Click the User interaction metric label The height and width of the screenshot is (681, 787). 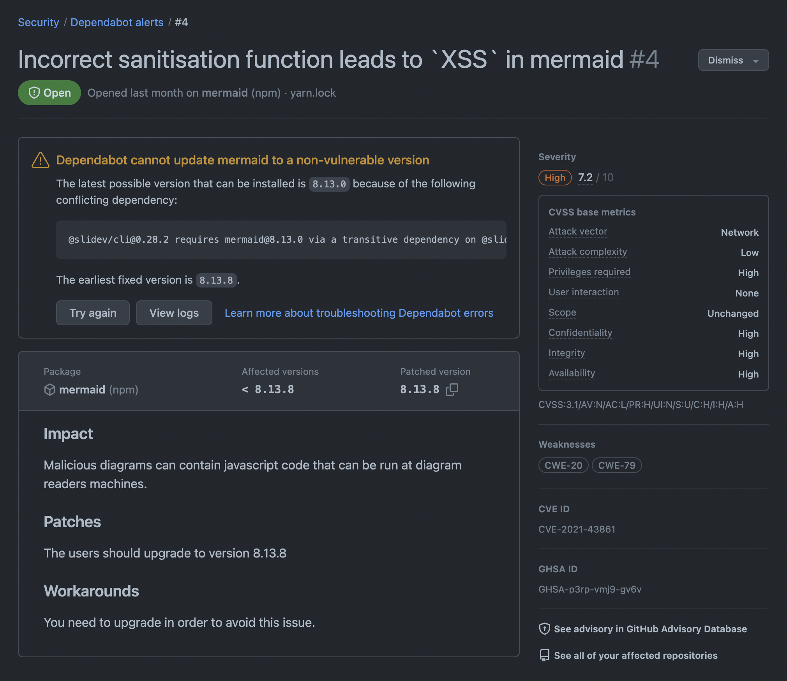coord(584,292)
